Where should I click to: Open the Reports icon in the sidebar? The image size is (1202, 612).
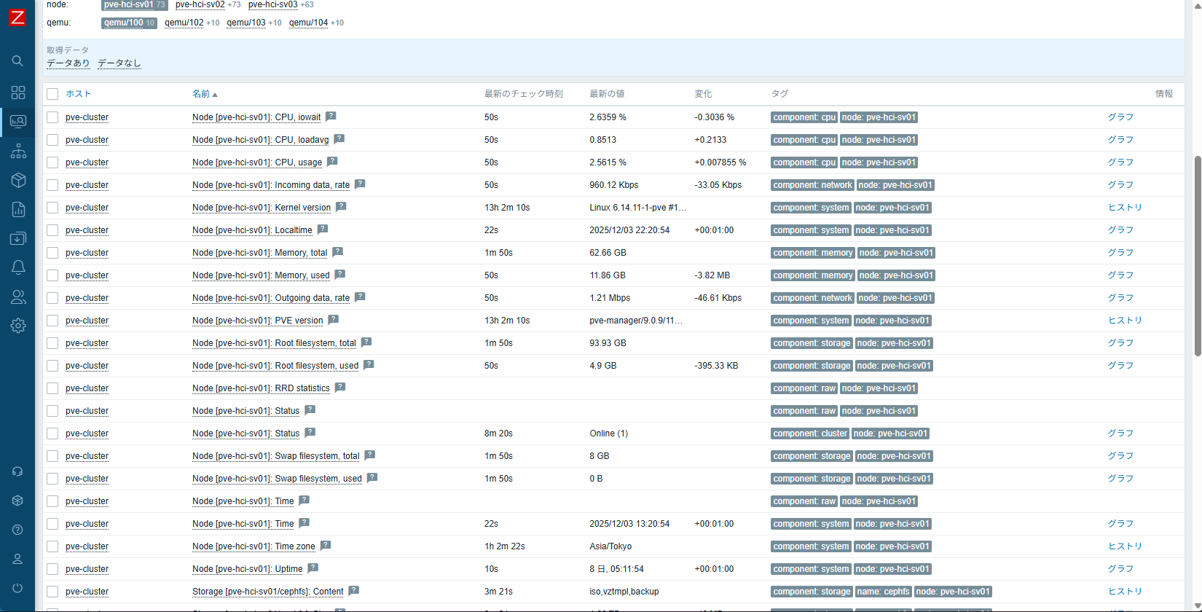click(x=18, y=210)
